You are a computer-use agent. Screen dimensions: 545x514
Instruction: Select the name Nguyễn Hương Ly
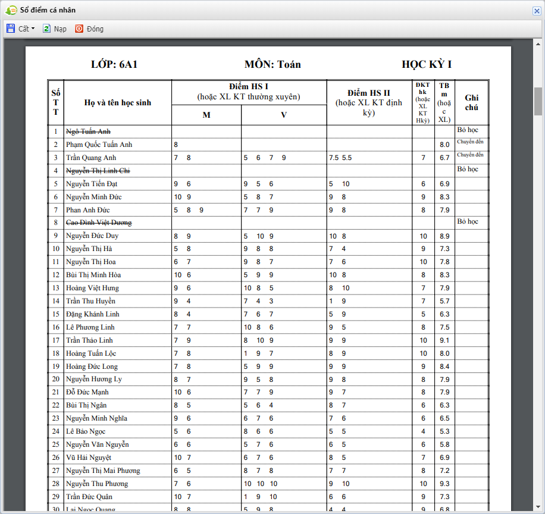point(94,379)
